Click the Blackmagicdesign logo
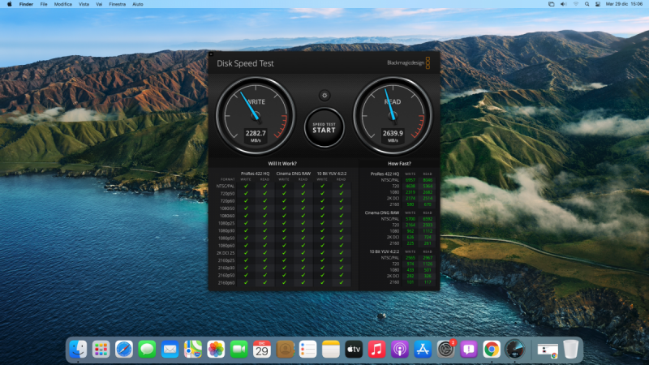The height and width of the screenshot is (365, 649). (x=409, y=63)
